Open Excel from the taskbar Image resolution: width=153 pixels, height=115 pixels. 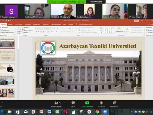point(57,112)
